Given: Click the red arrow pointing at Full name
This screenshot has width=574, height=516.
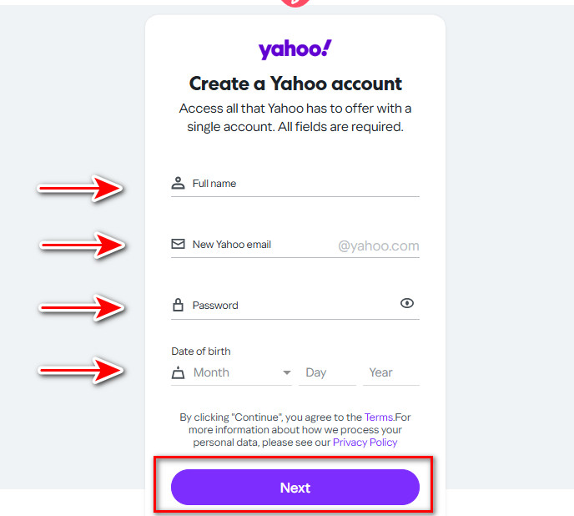Looking at the screenshot, I should (81, 189).
